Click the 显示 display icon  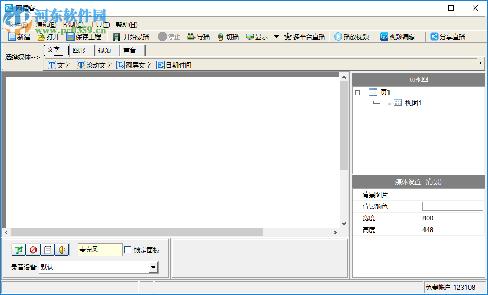pos(250,36)
